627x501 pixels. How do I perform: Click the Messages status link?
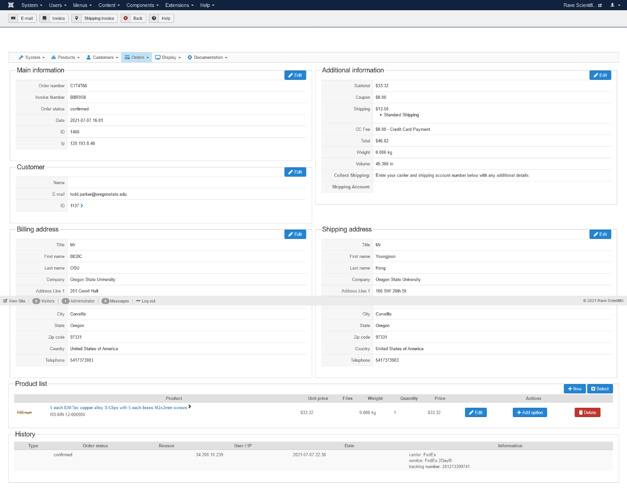tap(119, 301)
